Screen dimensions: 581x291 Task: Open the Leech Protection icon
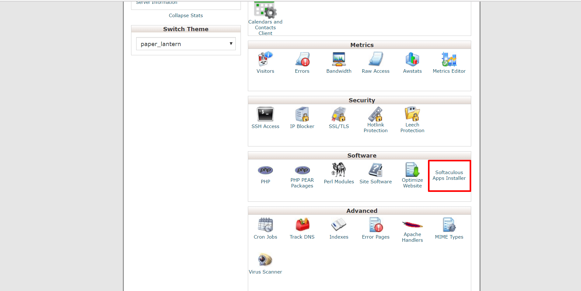412,114
